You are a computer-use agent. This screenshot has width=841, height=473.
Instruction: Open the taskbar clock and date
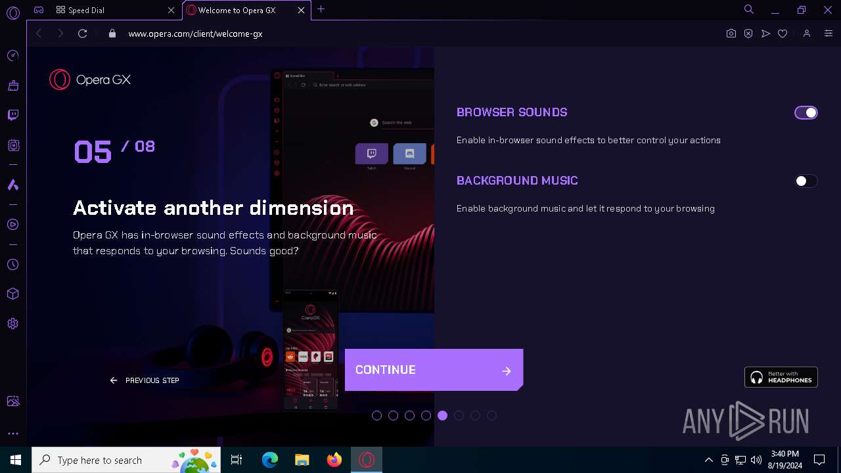[784, 460]
